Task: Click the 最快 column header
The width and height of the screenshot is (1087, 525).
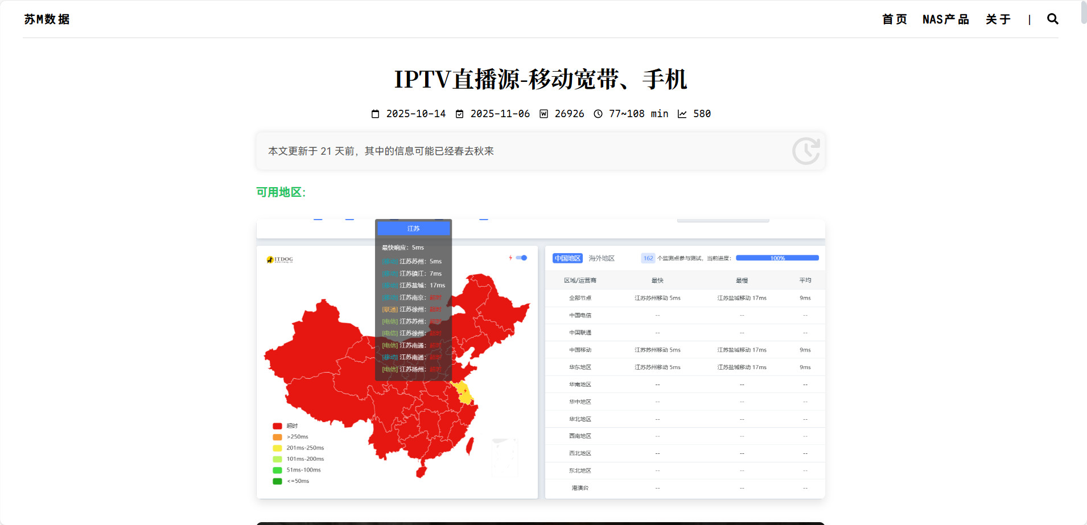Action: tap(657, 280)
